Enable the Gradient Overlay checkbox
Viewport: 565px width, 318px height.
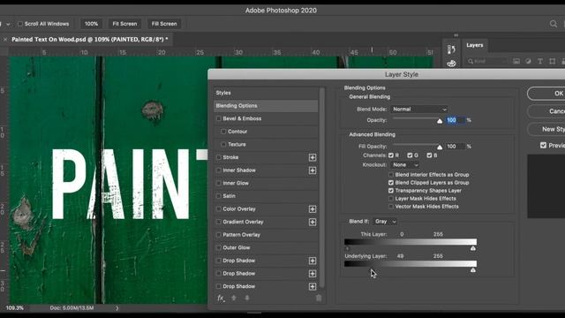(x=218, y=222)
